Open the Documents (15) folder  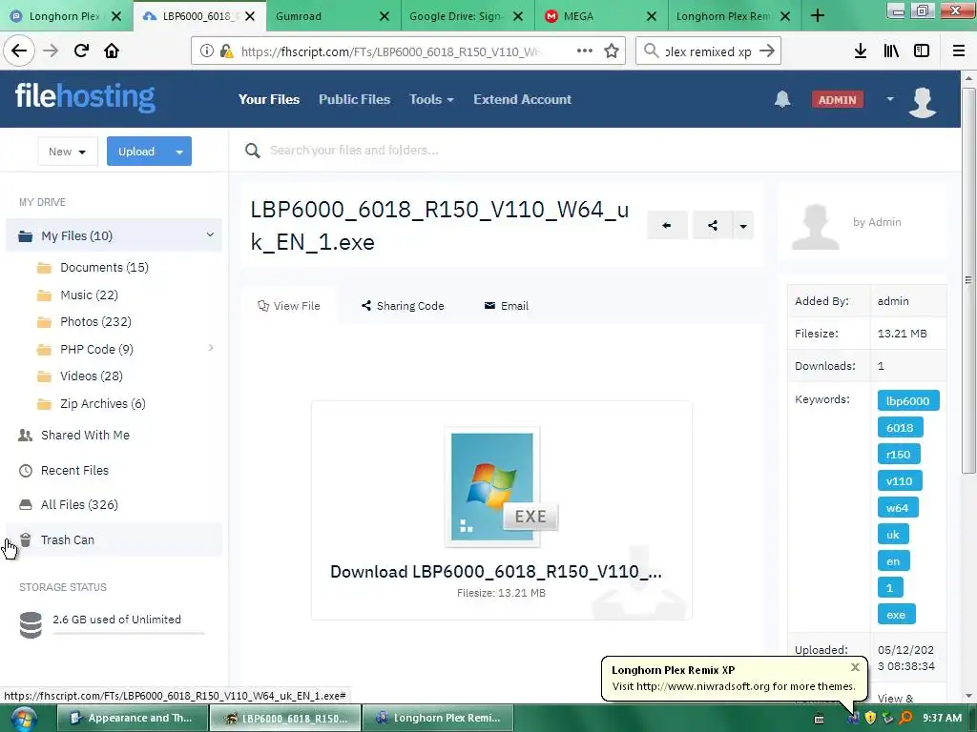[104, 268]
